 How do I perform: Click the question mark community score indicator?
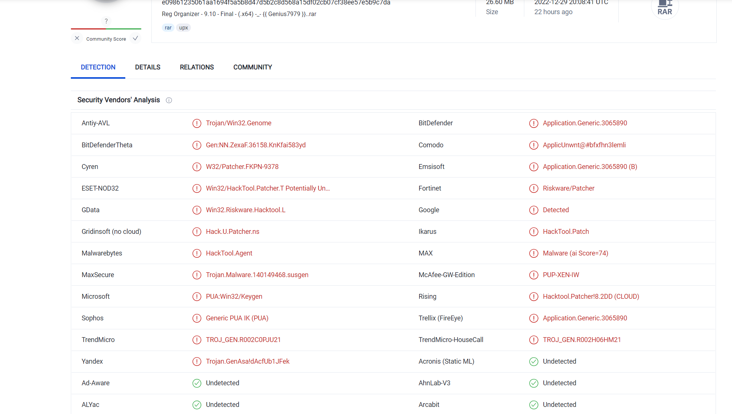point(106,21)
